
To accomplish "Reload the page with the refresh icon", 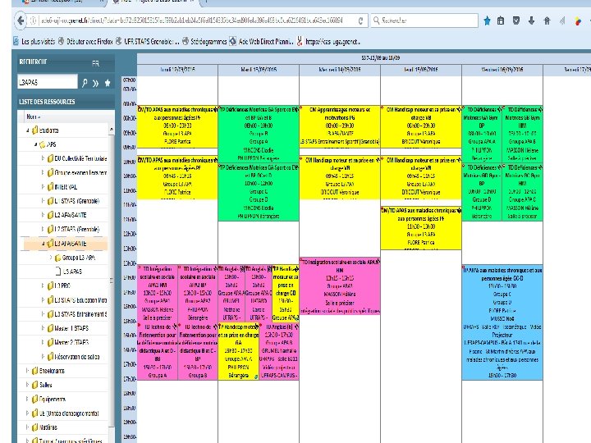I will click(360, 21).
